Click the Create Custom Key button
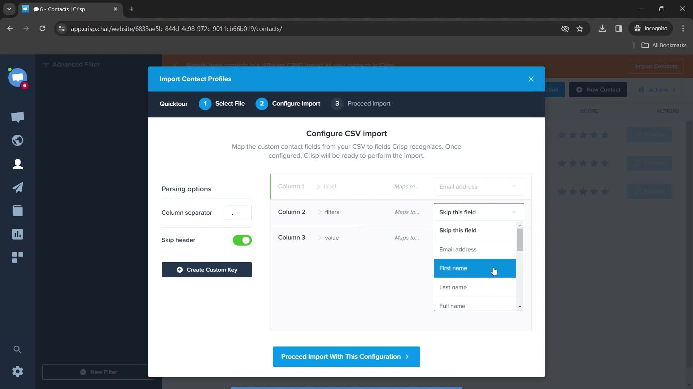Viewport: 693px width, 389px height. click(x=206, y=269)
